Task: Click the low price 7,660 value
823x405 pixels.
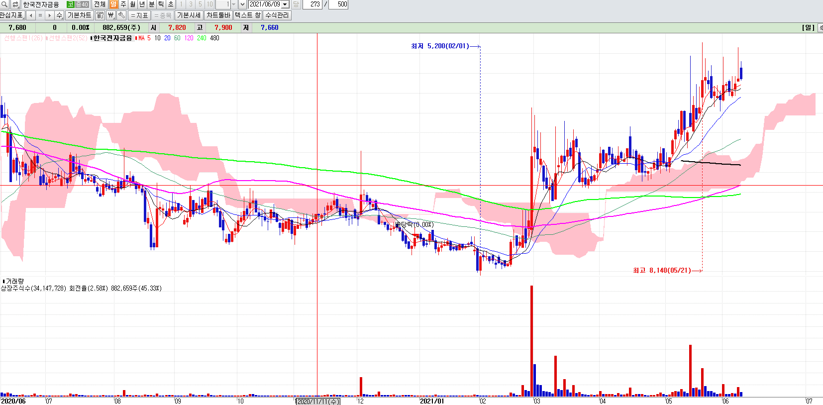Action: point(269,28)
